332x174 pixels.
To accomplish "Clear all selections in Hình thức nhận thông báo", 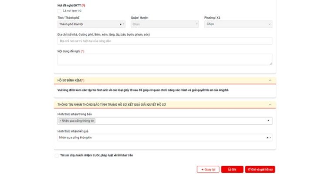I will coord(268,120).
